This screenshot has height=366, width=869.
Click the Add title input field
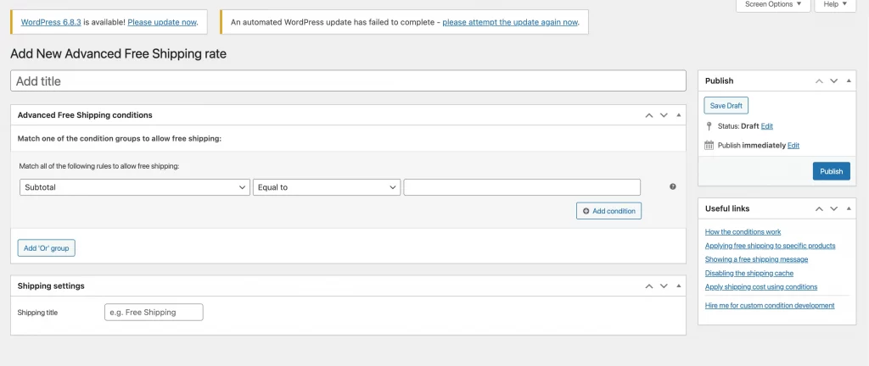coord(348,81)
